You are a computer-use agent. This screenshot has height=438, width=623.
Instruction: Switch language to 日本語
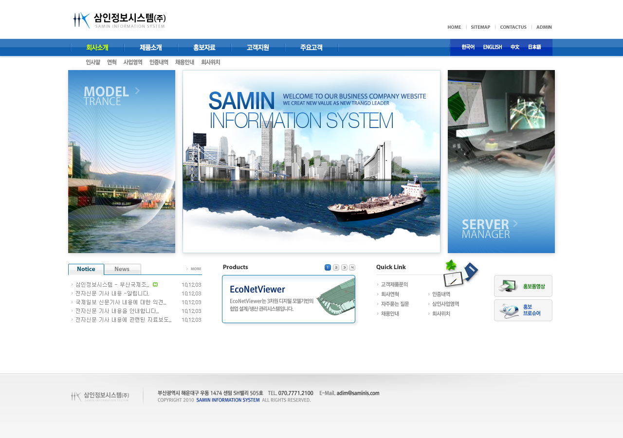(x=534, y=47)
